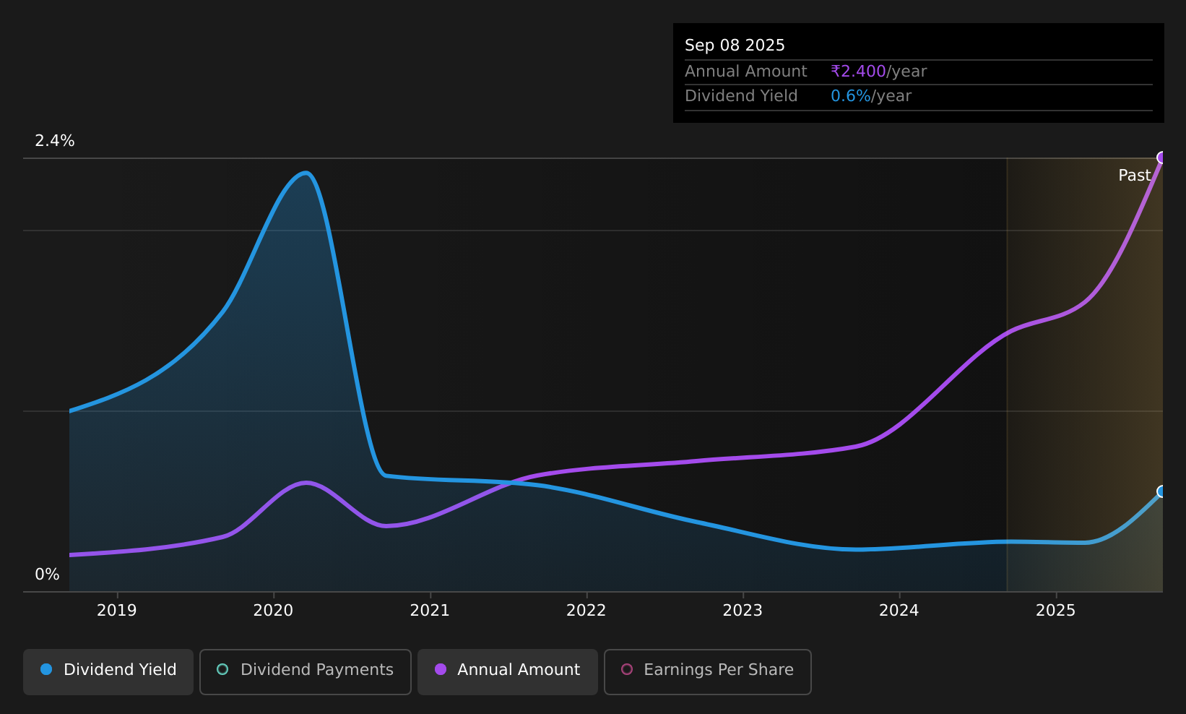1186x714 pixels.
Task: Click the 2021 x-axis label
Action: coord(430,611)
